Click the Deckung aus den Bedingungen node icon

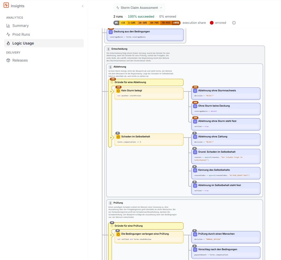point(111,32)
